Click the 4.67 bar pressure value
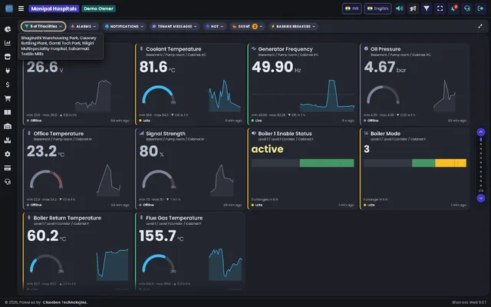Screen dimensions: 491x307 pyautogui.click(x=385, y=67)
